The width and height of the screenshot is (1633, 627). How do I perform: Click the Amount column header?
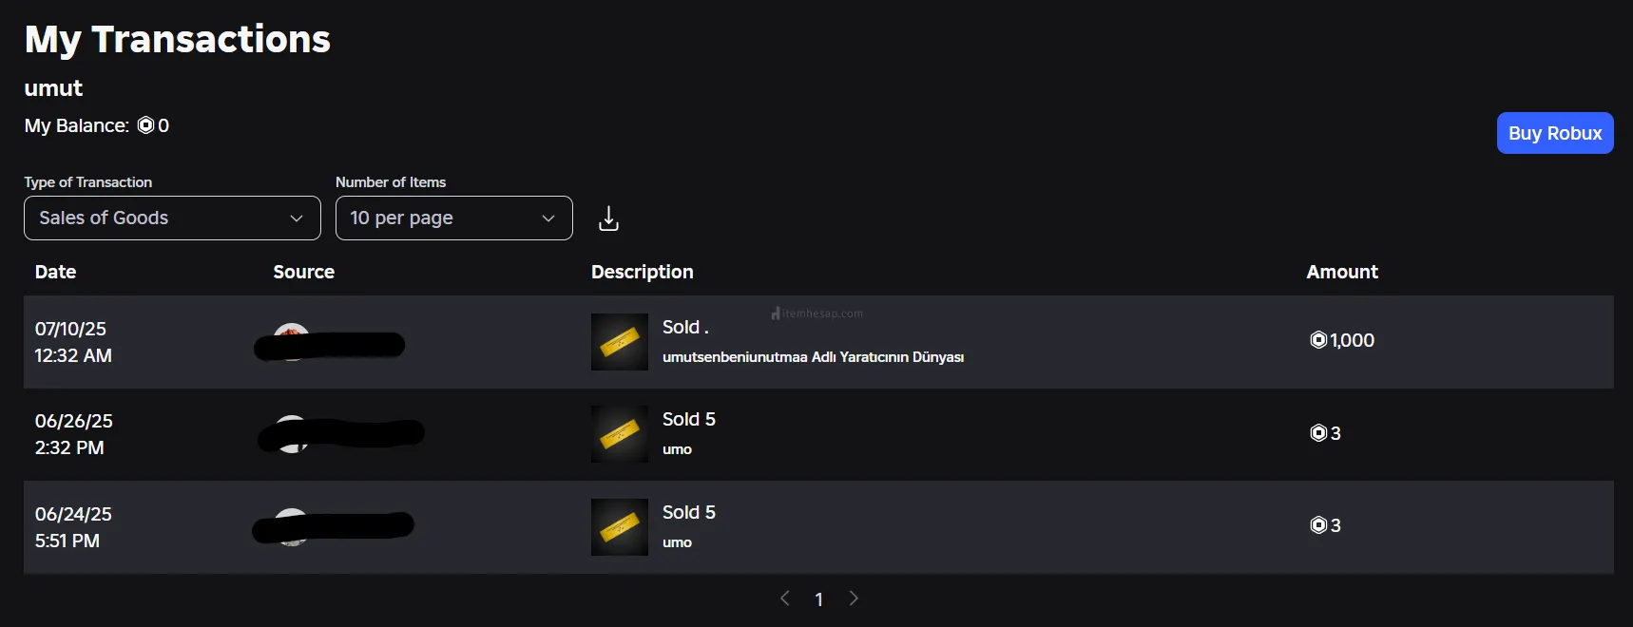1341,272
